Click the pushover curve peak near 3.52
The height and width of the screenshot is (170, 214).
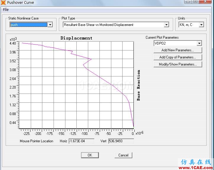point(91,59)
